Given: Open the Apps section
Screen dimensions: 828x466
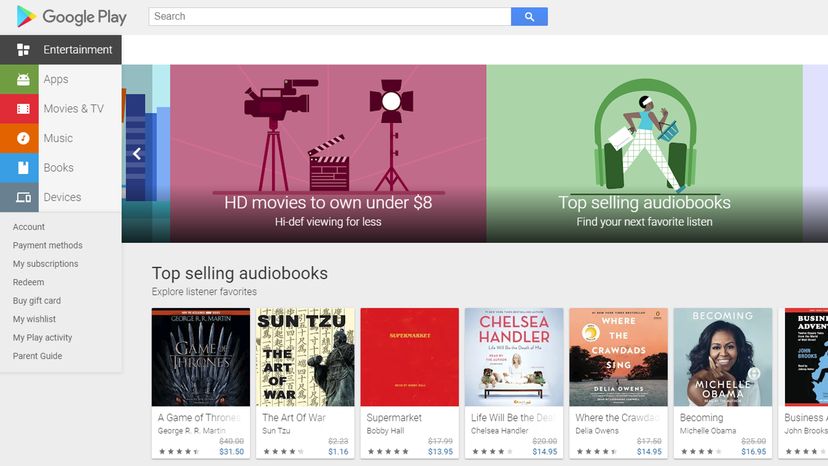Looking at the screenshot, I should click(x=56, y=79).
